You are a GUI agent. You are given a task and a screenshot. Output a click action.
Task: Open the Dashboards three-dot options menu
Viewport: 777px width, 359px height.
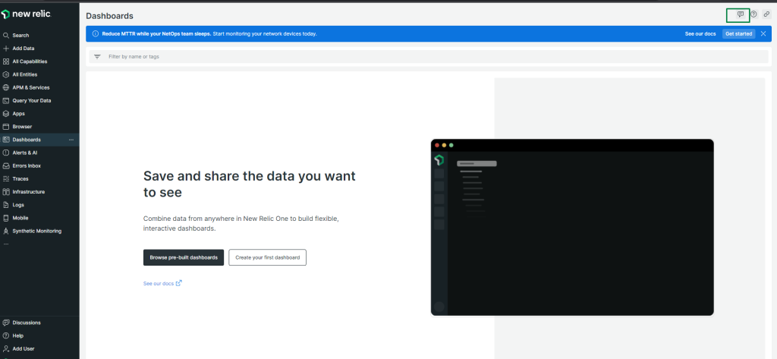click(x=71, y=140)
